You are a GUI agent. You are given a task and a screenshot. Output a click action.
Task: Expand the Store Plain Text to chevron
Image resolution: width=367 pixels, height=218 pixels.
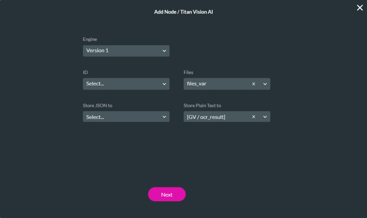(x=265, y=117)
